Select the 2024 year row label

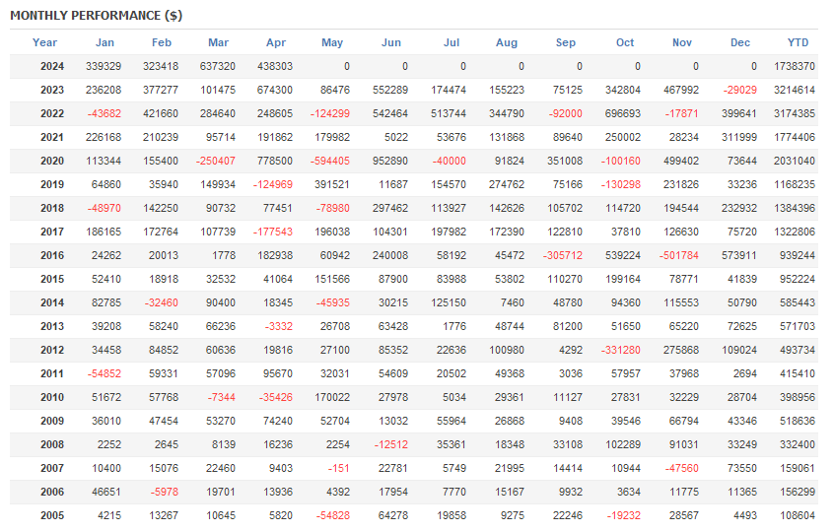tap(52, 66)
